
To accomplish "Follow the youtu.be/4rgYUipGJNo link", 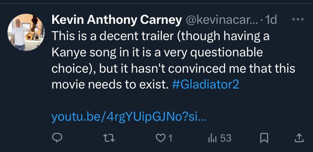I will click(129, 118).
